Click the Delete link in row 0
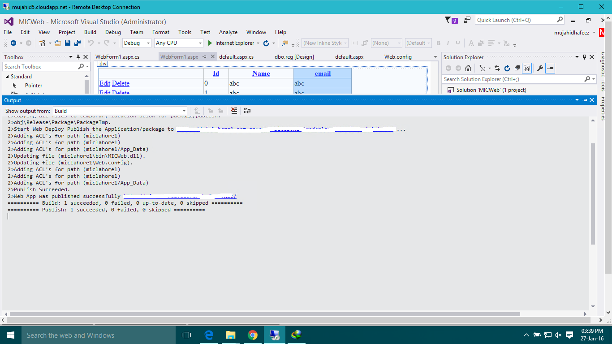 121,83
